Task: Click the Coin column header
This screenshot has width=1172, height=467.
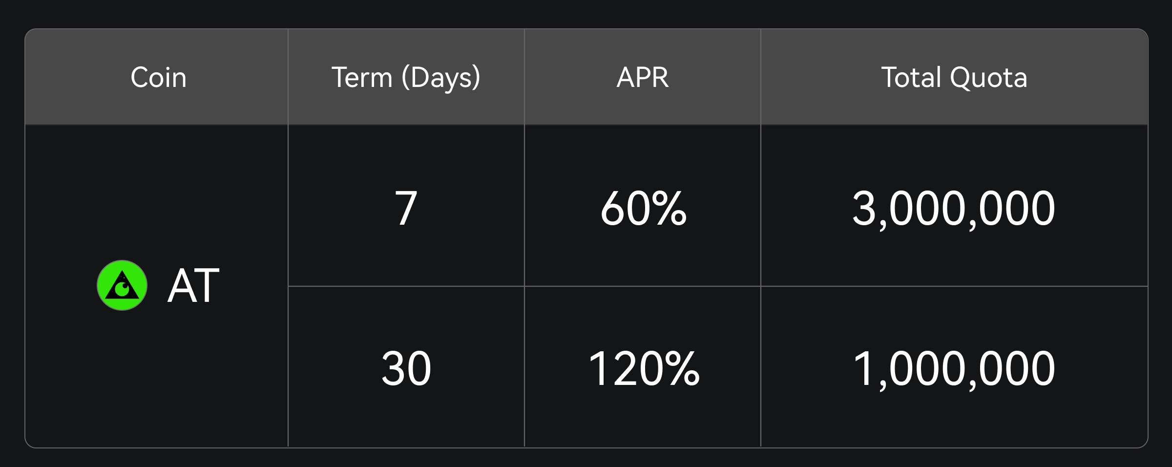Action: tap(158, 77)
